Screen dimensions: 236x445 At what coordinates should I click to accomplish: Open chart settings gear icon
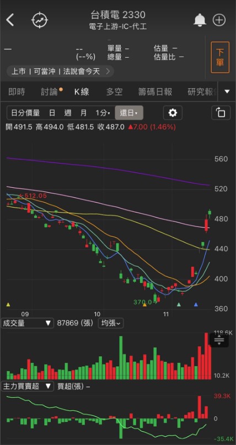pyautogui.click(x=173, y=113)
